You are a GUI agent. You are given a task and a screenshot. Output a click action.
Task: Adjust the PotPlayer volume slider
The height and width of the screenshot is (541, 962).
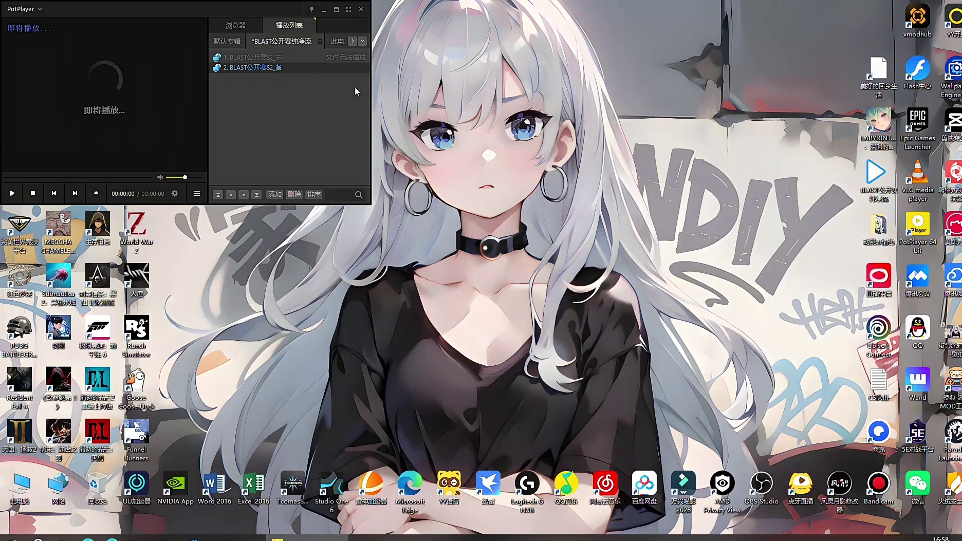pyautogui.click(x=184, y=177)
